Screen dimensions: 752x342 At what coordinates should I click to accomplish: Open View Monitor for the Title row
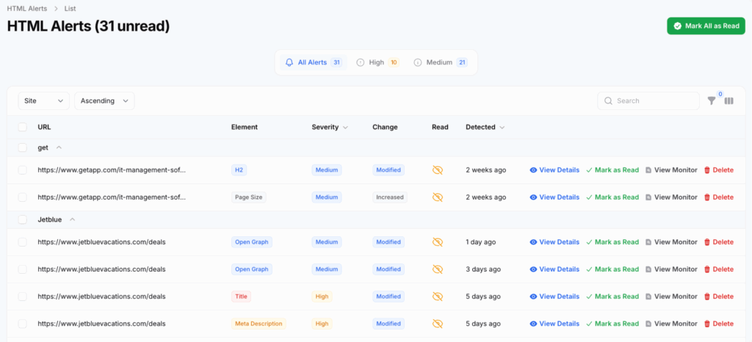[671, 296]
